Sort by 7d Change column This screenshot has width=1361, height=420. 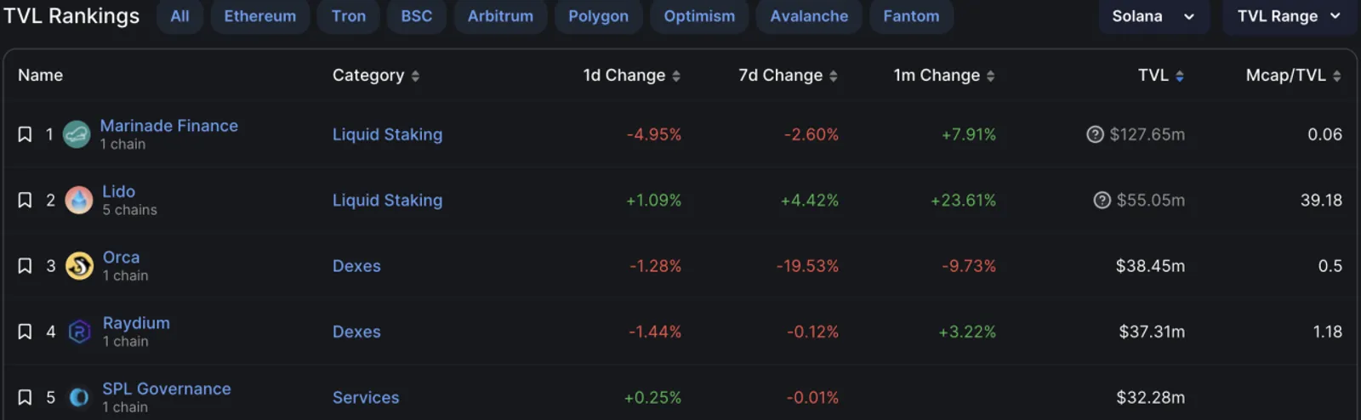788,76
